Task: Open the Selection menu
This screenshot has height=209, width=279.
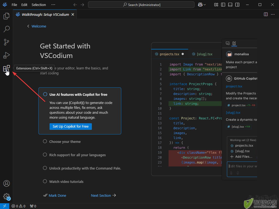Action: coord(39,5)
